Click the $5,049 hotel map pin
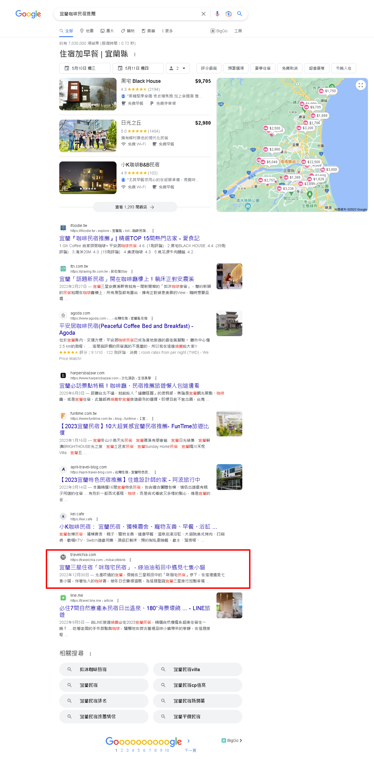Screen dimensions: 374x759 tap(269, 162)
